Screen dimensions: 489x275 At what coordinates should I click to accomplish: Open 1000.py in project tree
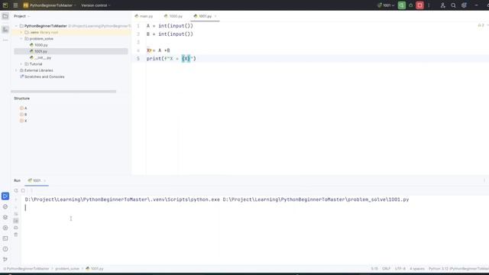click(39, 45)
